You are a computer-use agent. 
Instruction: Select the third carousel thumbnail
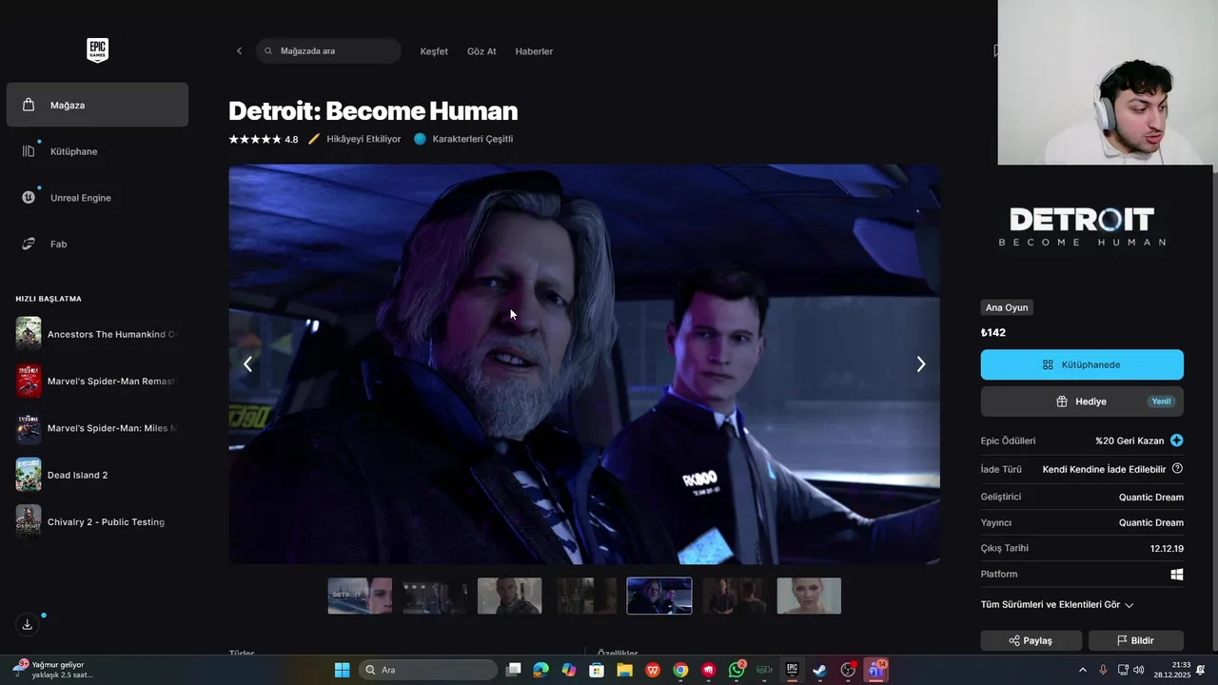509,596
